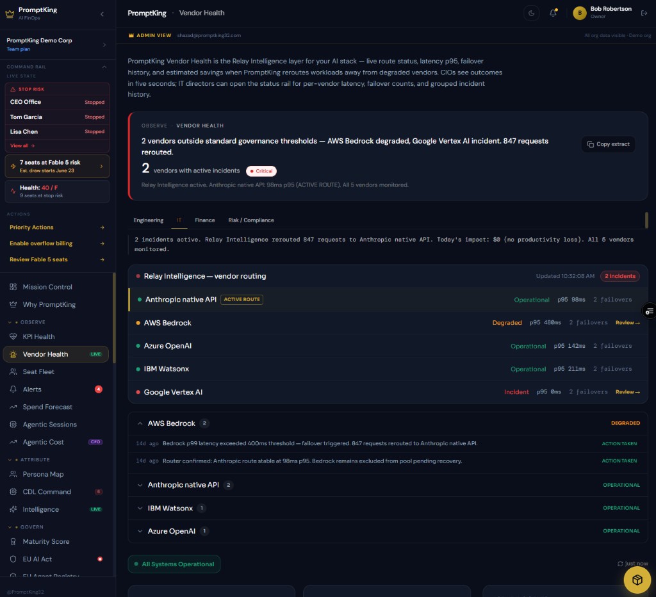Collapse the GOVERN nav group

pos(10,527)
